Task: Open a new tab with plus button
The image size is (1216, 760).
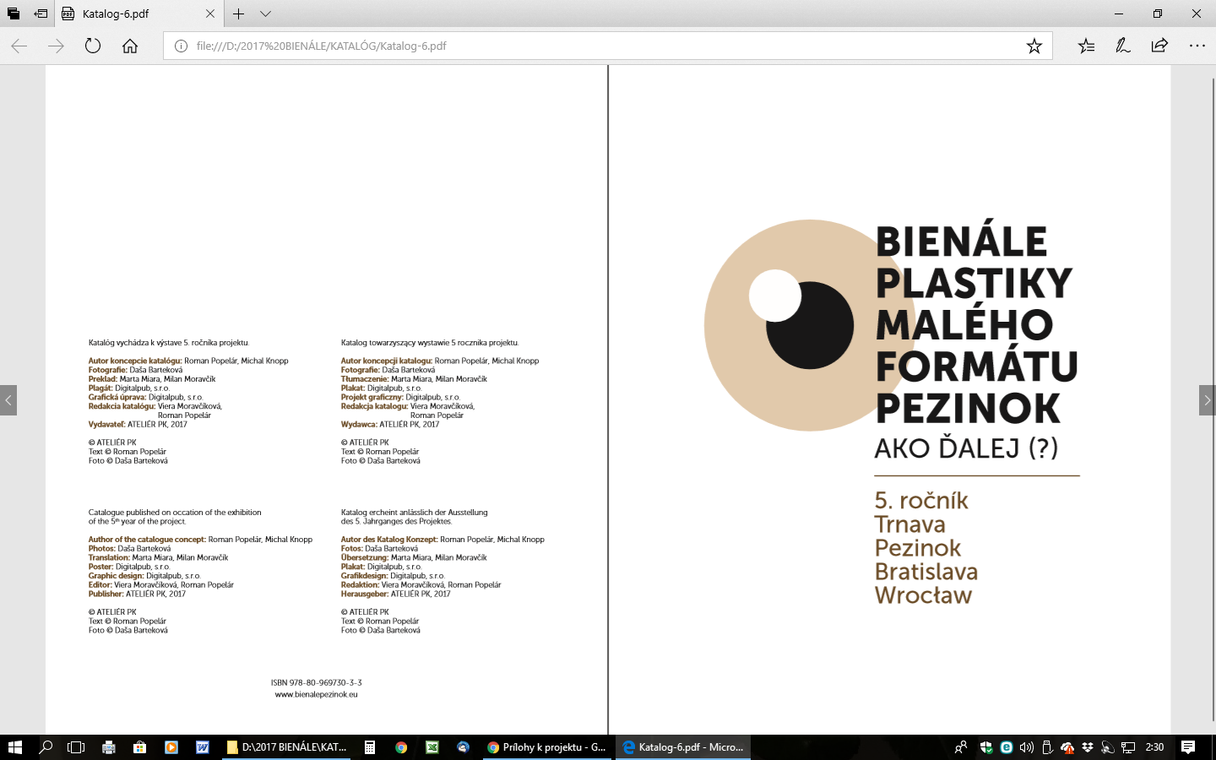Action: pyautogui.click(x=239, y=14)
